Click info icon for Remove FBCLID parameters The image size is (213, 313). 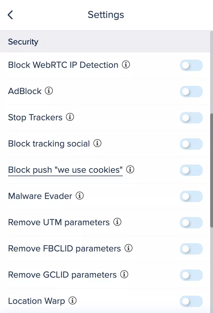coord(128,248)
